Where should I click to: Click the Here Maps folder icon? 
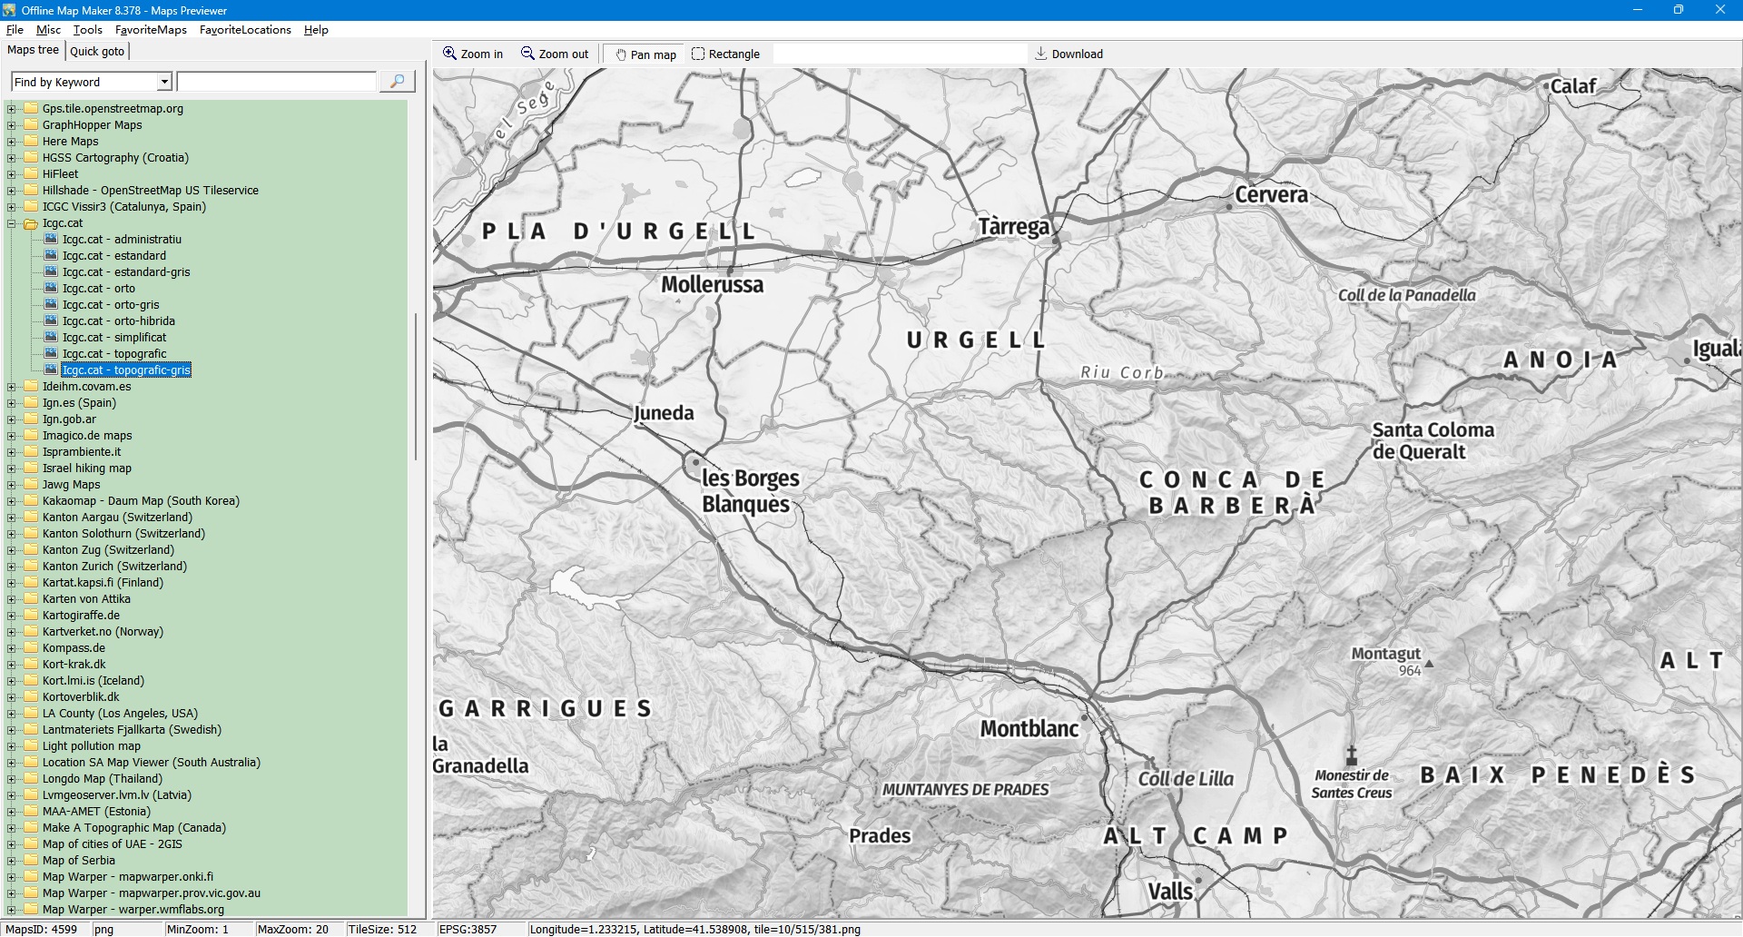(31, 142)
